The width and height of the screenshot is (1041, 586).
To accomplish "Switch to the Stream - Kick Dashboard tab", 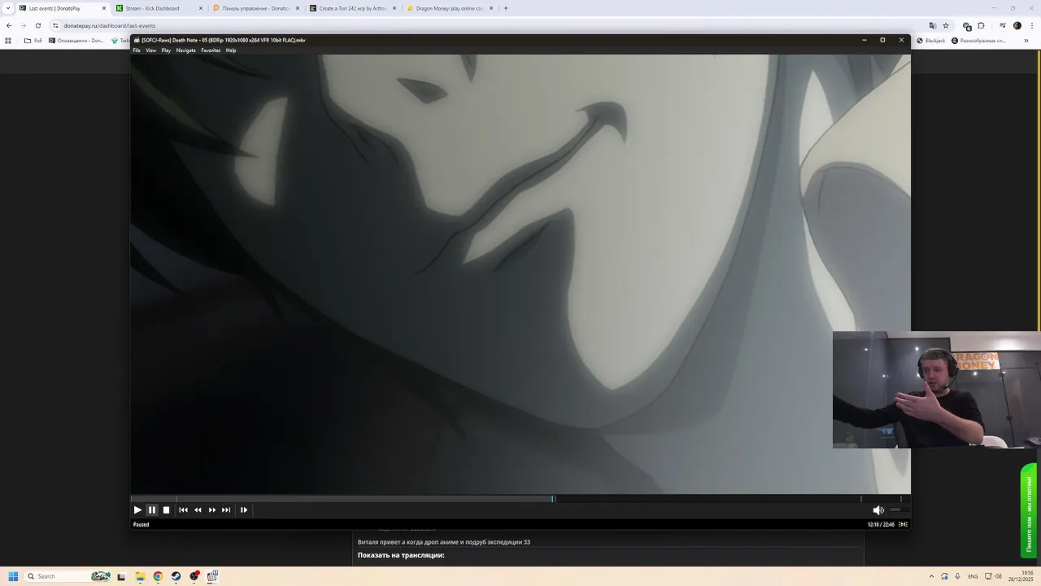I will [x=159, y=8].
